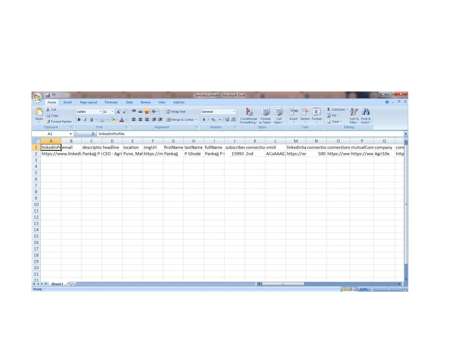The height and width of the screenshot is (344, 459).
Task: Toggle bottom vertical alignment
Action: pyautogui.click(x=147, y=112)
